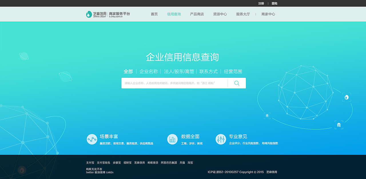The width and height of the screenshot is (366, 179).
Task: Click the magnifier search icon
Action: tap(236, 83)
